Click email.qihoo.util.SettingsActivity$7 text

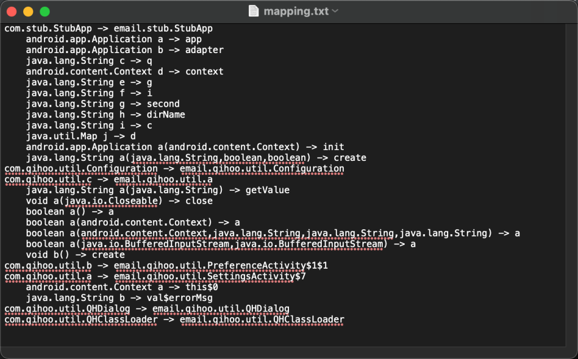coord(209,277)
